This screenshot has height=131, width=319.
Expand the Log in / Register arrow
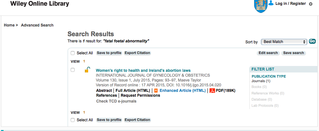tap(311, 4)
